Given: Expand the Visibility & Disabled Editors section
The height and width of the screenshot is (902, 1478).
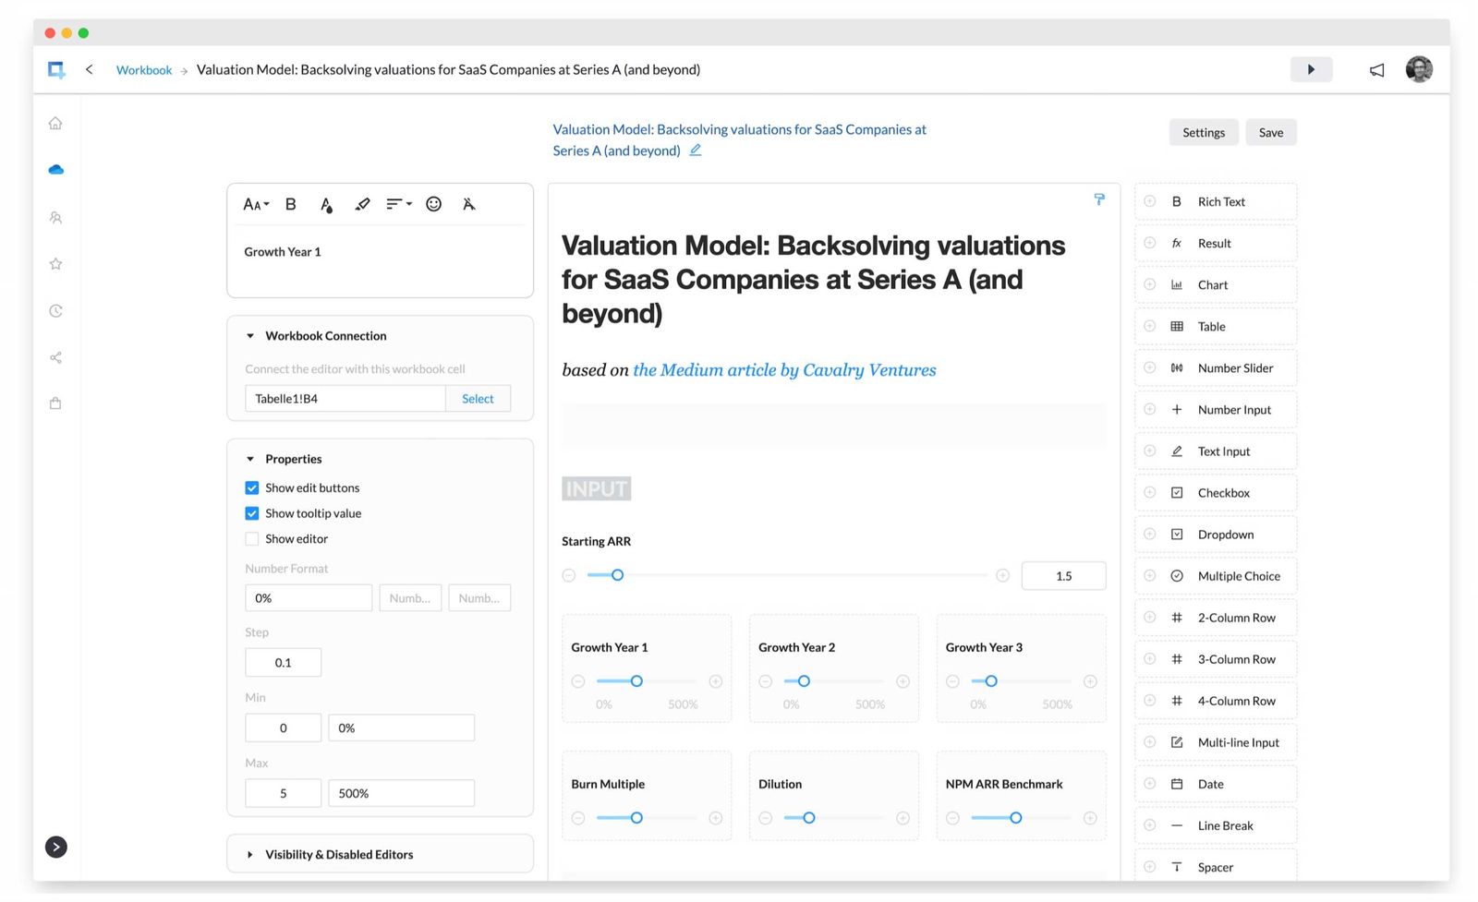Looking at the screenshot, I should (249, 854).
